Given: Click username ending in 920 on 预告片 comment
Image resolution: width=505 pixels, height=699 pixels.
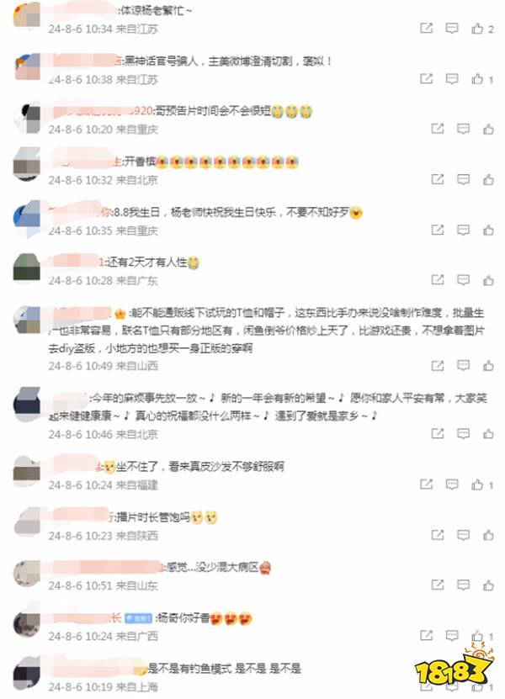Looking at the screenshot, I should click(103, 110).
